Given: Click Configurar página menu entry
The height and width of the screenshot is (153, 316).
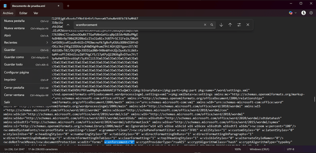Looking at the screenshot, I should [16, 72].
